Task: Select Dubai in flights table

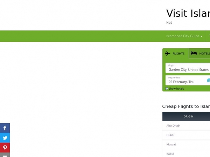Action: 170,135
